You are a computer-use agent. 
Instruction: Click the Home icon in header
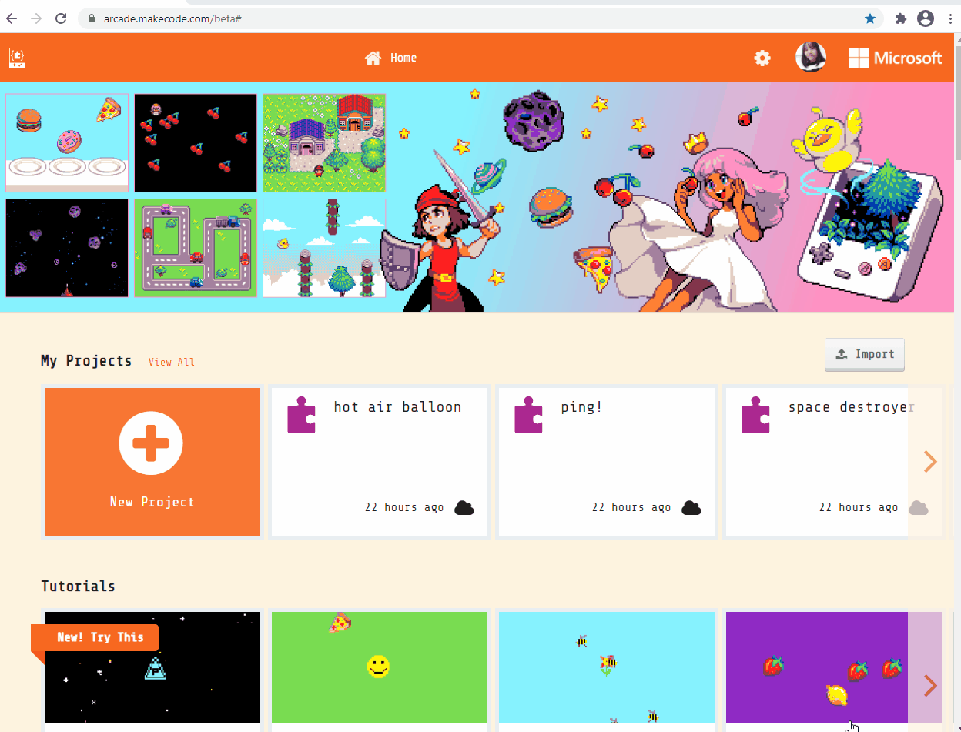pos(373,58)
